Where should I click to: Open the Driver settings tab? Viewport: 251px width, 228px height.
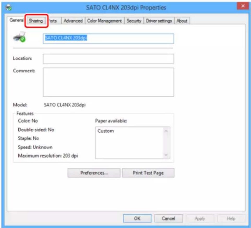[159, 21]
